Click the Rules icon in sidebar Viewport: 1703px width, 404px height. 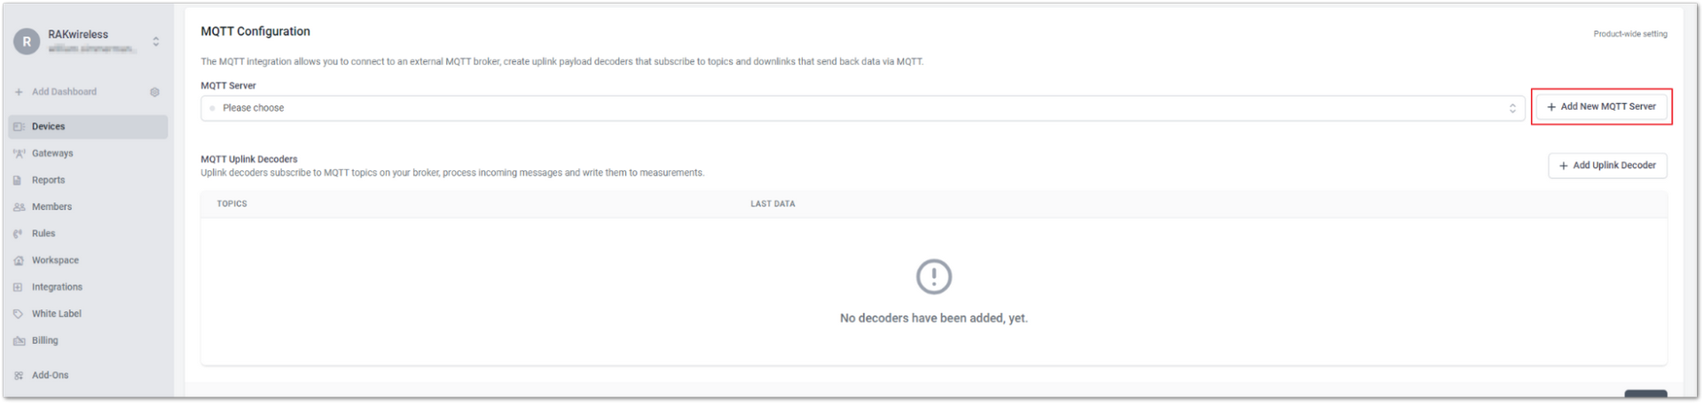[x=18, y=234]
